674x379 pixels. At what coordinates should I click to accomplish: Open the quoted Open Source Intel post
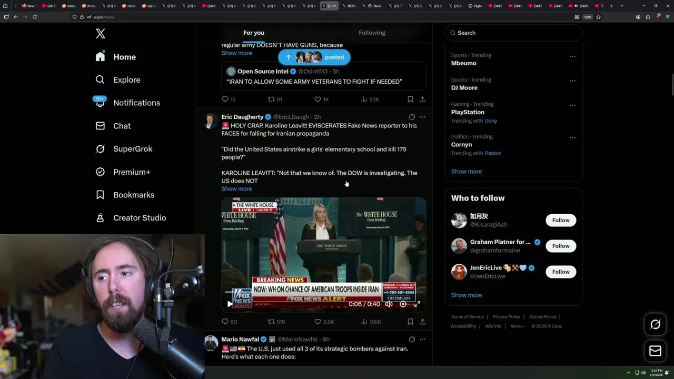(x=323, y=76)
